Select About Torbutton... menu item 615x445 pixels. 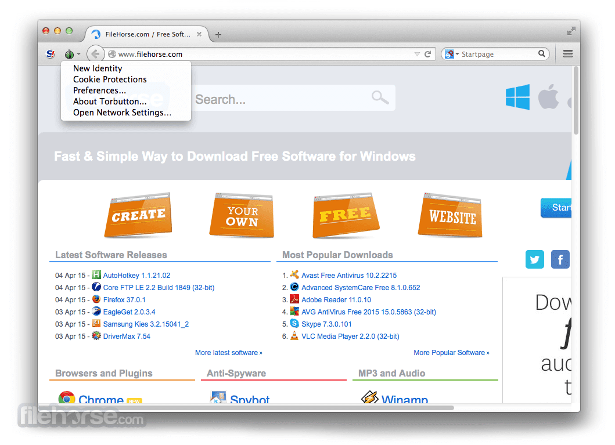click(110, 101)
